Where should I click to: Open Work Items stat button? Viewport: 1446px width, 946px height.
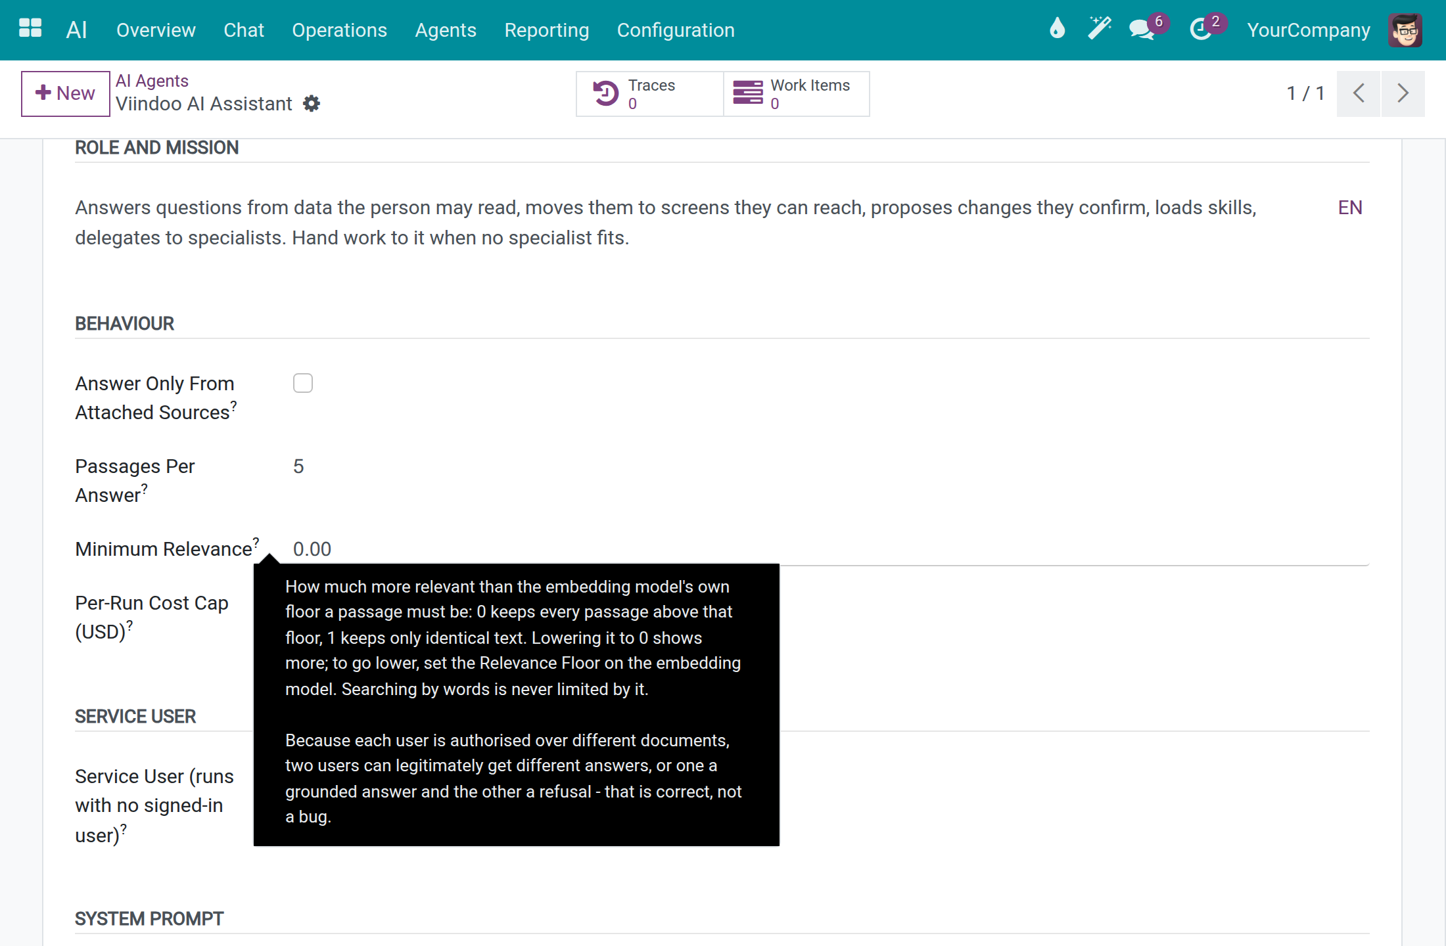(x=796, y=94)
